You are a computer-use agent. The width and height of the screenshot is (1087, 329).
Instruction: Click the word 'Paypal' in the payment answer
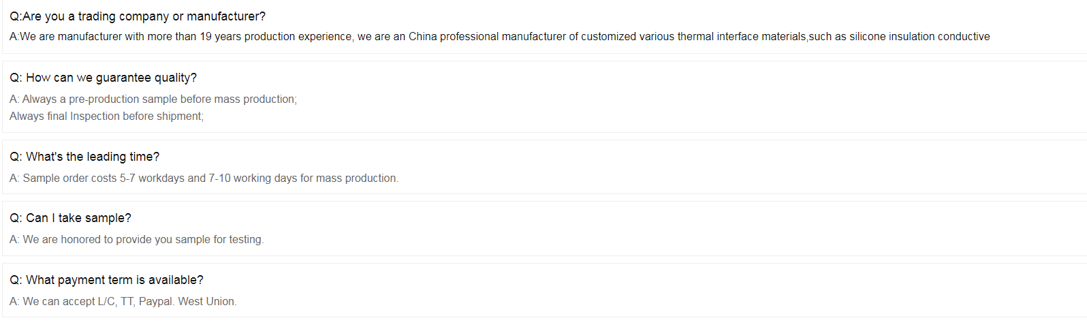point(156,302)
